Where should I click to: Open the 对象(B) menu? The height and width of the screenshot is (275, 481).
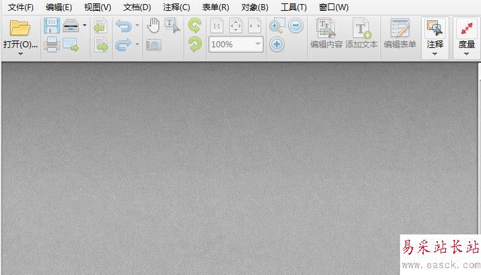[x=254, y=7]
